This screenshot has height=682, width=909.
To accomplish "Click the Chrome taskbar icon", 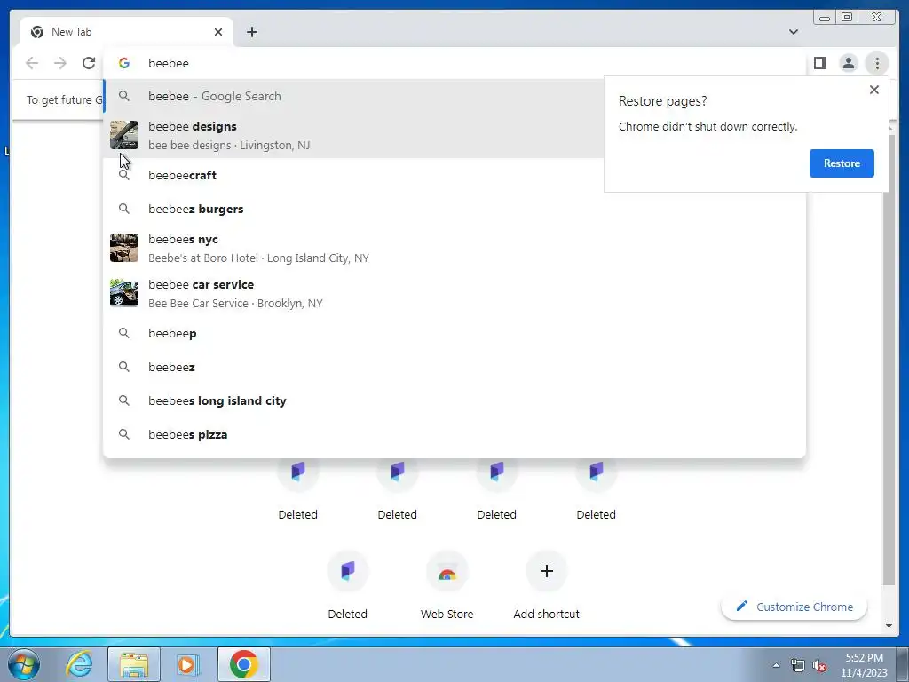I will tap(244, 664).
